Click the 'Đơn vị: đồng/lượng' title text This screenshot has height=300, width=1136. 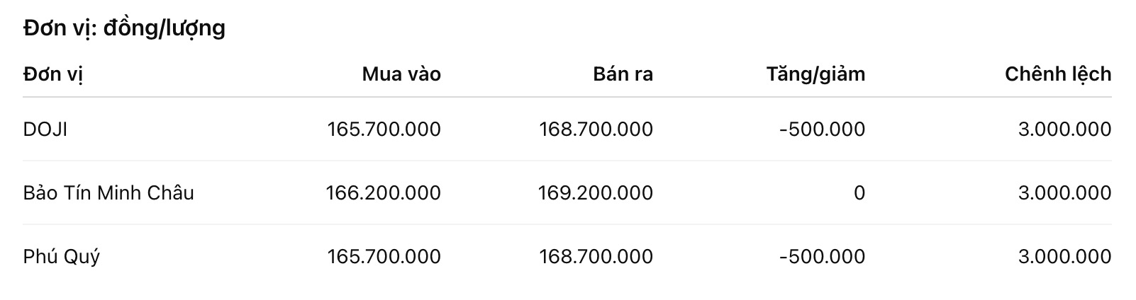124,28
